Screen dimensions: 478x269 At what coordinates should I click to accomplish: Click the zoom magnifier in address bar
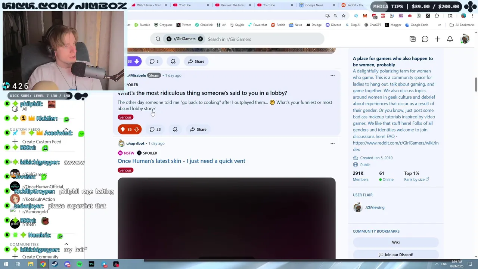pos(335,16)
